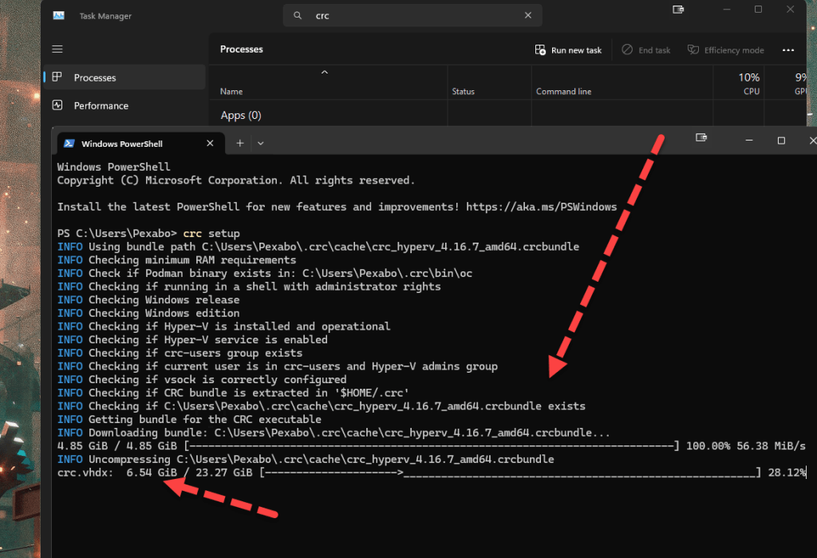Click the terminal title bar widget icon
This screenshot has height=558, width=817.
(701, 137)
